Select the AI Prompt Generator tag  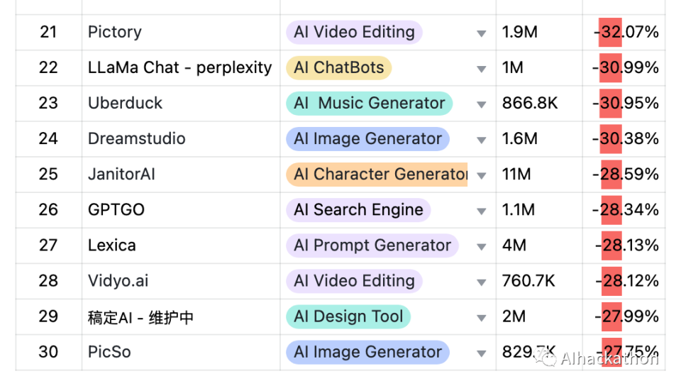(x=372, y=246)
